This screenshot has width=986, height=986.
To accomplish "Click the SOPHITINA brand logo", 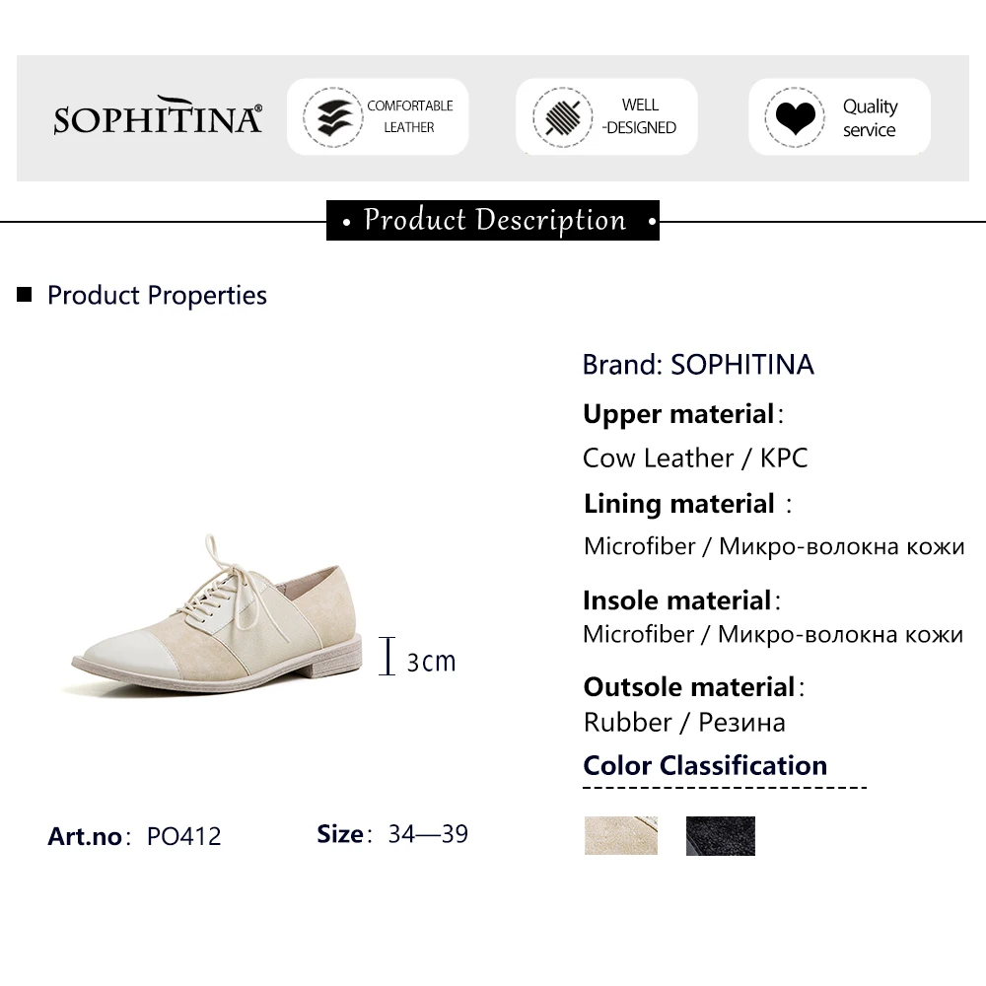I will point(158,118).
